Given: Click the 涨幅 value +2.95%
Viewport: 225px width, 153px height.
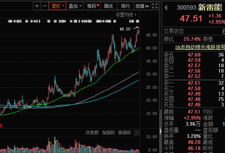Looking at the screenshot, I should [192, 118].
